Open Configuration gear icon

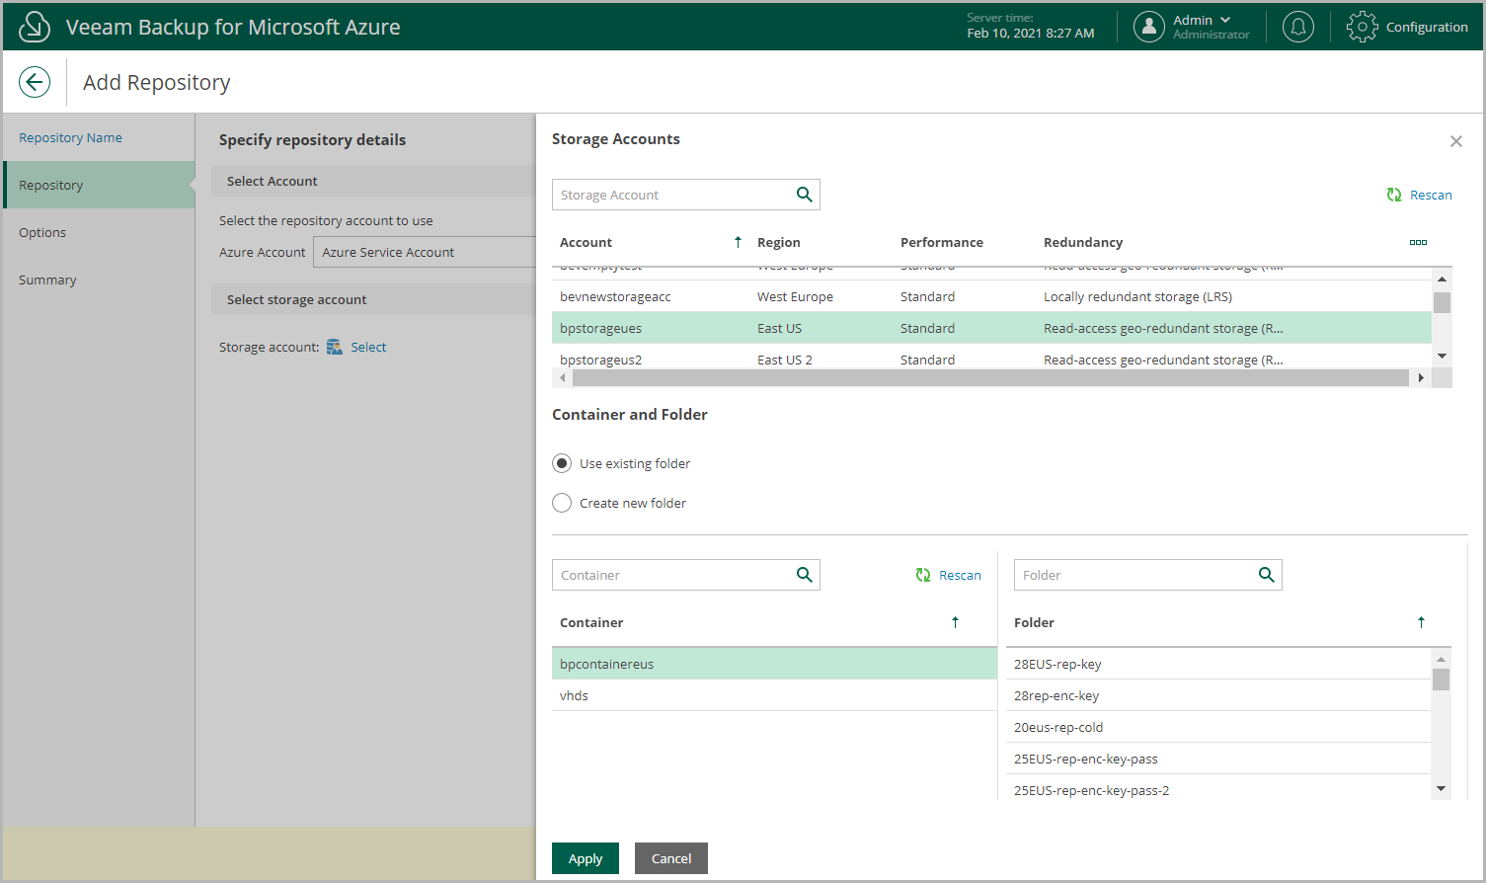click(x=1362, y=27)
